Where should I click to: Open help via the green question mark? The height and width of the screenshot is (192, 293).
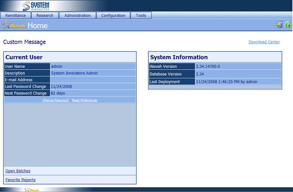[288, 25]
